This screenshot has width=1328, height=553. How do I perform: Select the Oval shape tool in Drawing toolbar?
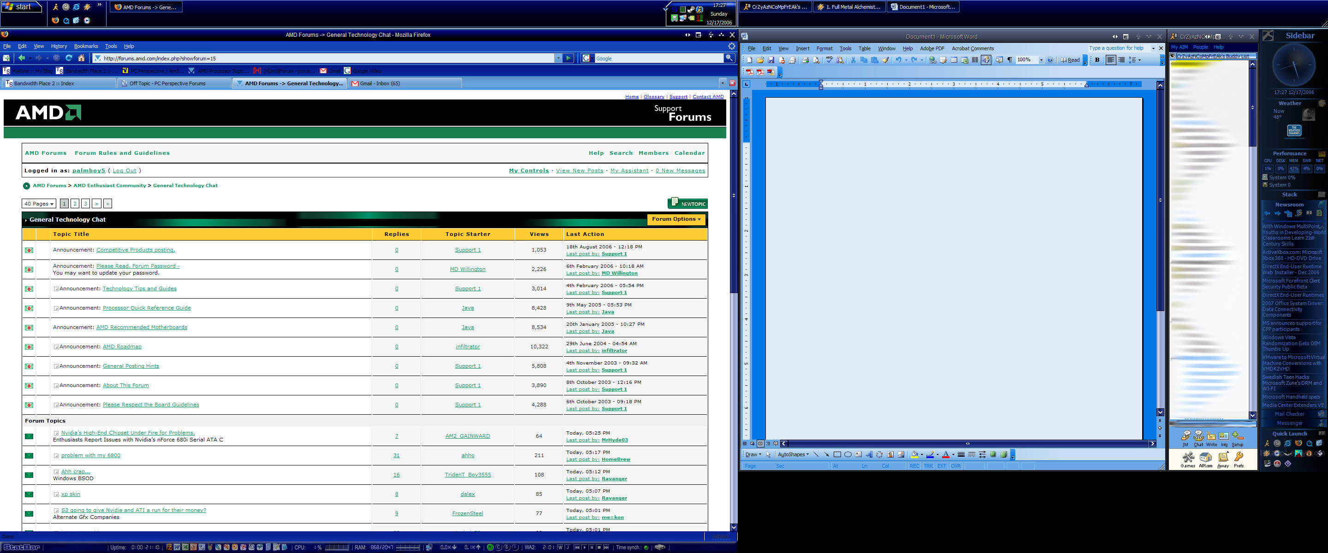click(848, 454)
